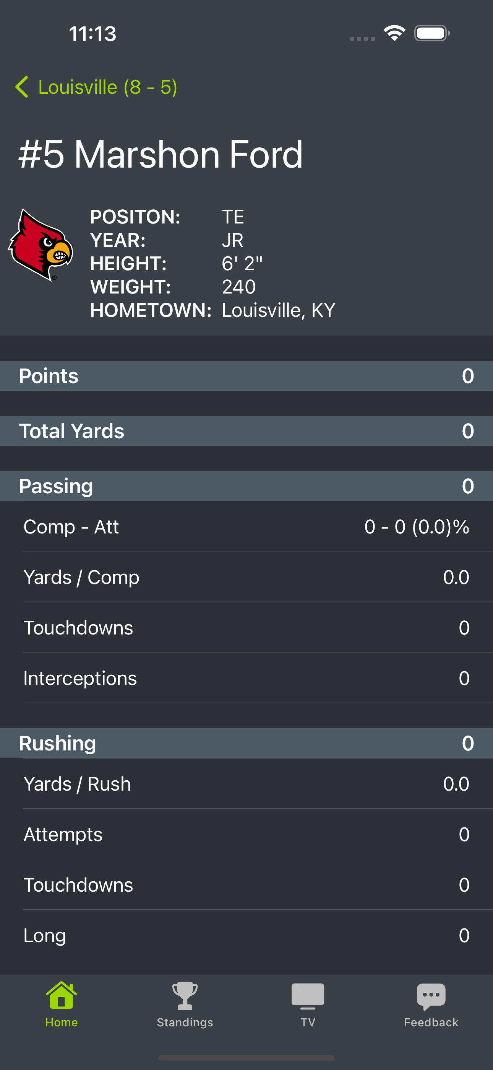This screenshot has width=493, height=1070.
Task: Open the Standings trophy icon
Action: (x=185, y=996)
